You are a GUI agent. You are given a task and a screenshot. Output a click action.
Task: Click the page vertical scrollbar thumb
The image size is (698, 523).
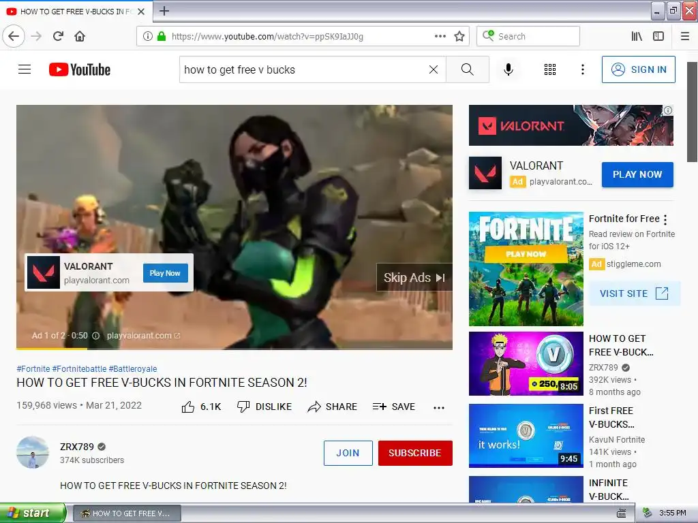coord(693,112)
